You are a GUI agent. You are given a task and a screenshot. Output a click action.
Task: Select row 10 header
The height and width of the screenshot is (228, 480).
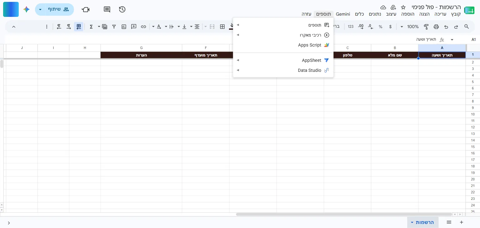473,114
